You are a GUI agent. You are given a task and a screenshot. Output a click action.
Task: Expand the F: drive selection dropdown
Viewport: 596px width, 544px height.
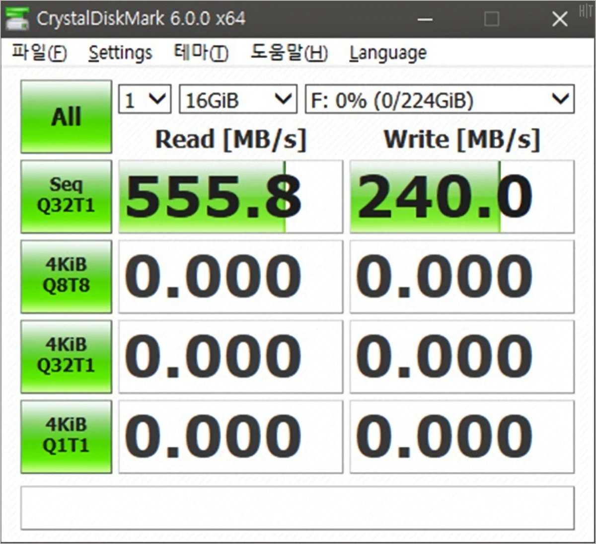click(x=440, y=99)
